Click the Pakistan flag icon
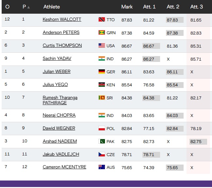The width and height of the screenshot is (212, 188). tap(102, 141)
